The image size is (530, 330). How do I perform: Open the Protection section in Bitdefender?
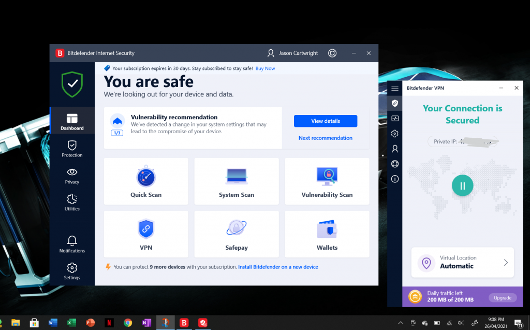pos(72,149)
